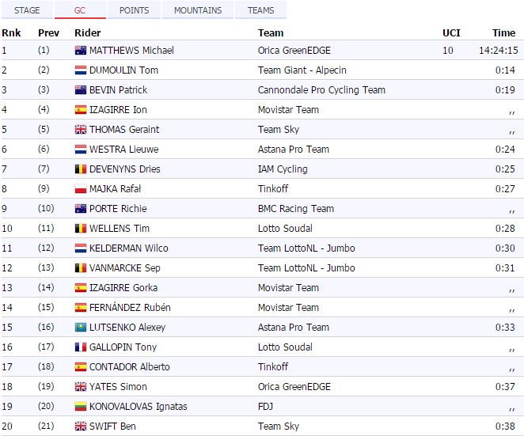Click the British flag next to Thomas Geraint

click(x=80, y=130)
